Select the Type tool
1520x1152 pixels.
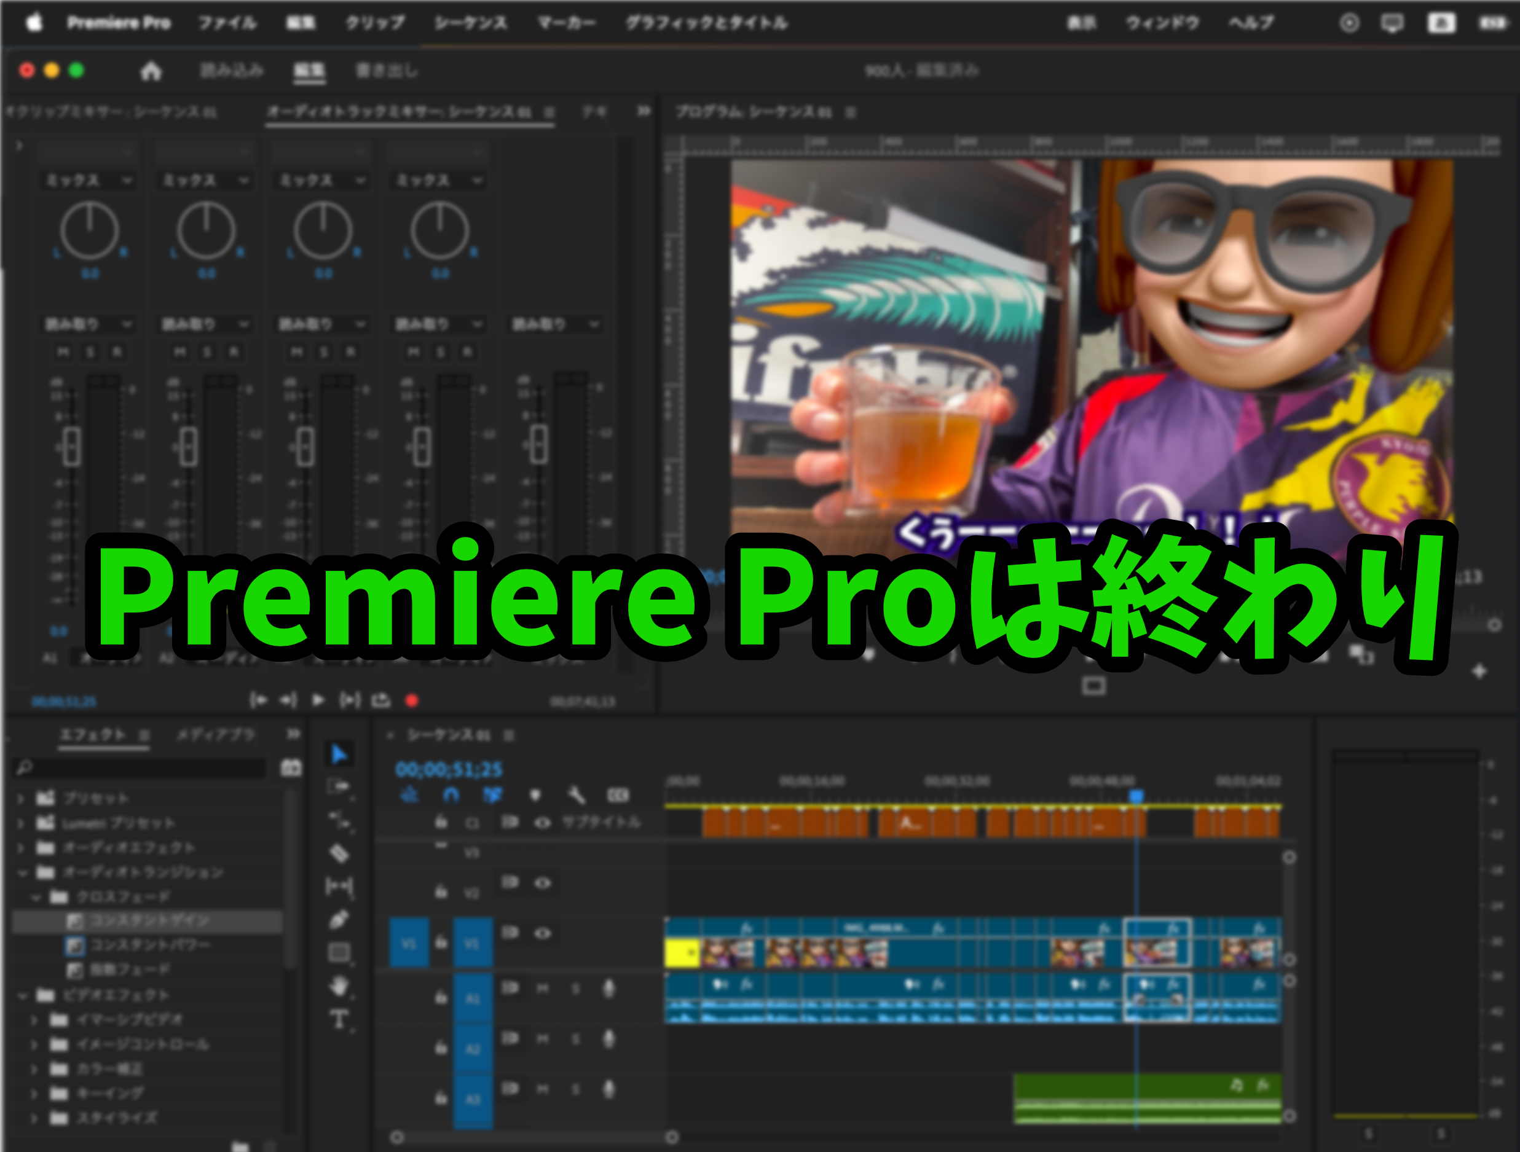click(339, 1019)
